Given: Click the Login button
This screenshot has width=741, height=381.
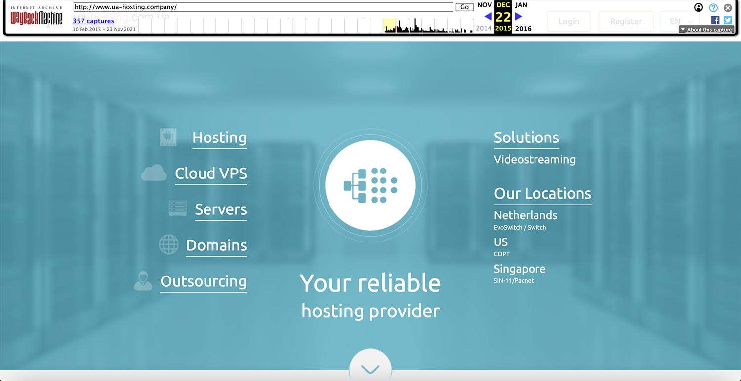Looking at the screenshot, I should click(x=569, y=21).
